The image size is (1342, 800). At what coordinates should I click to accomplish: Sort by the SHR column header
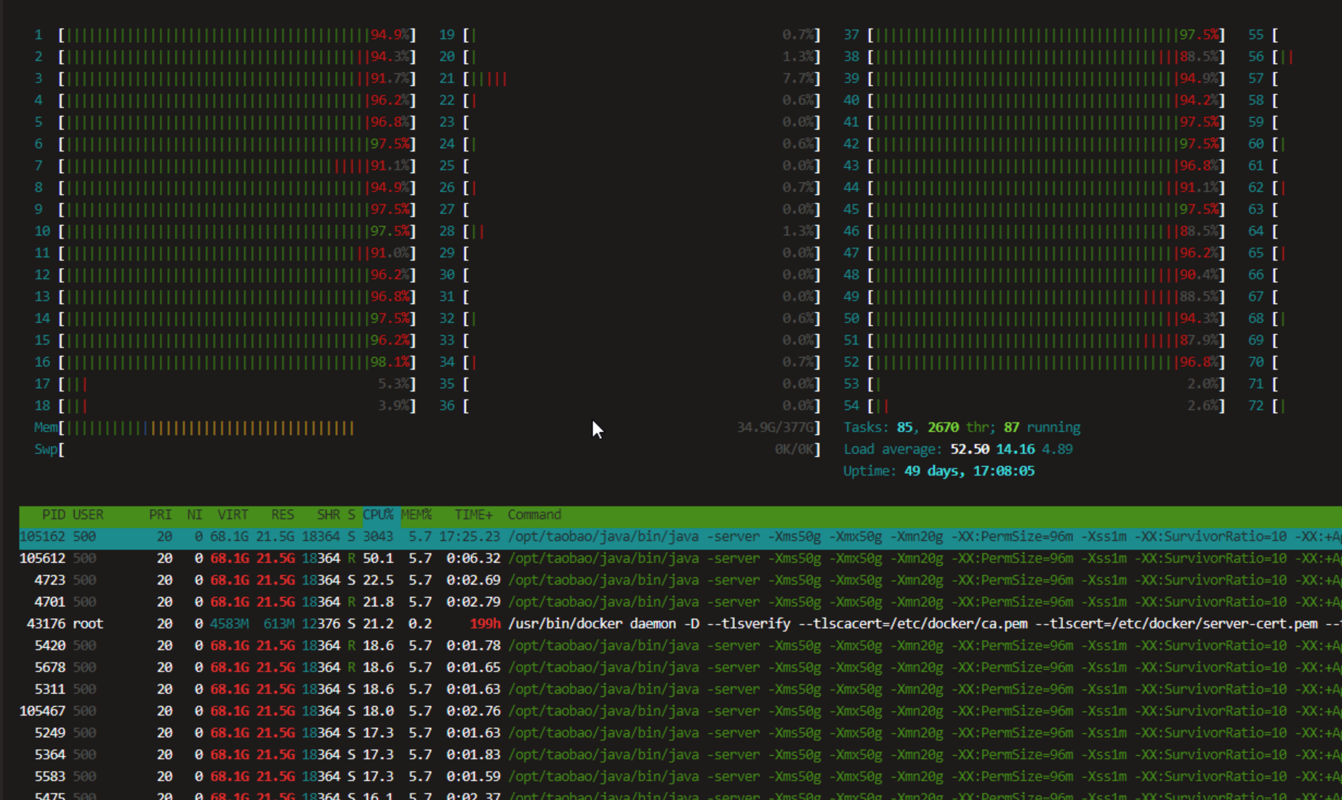pyautogui.click(x=328, y=515)
